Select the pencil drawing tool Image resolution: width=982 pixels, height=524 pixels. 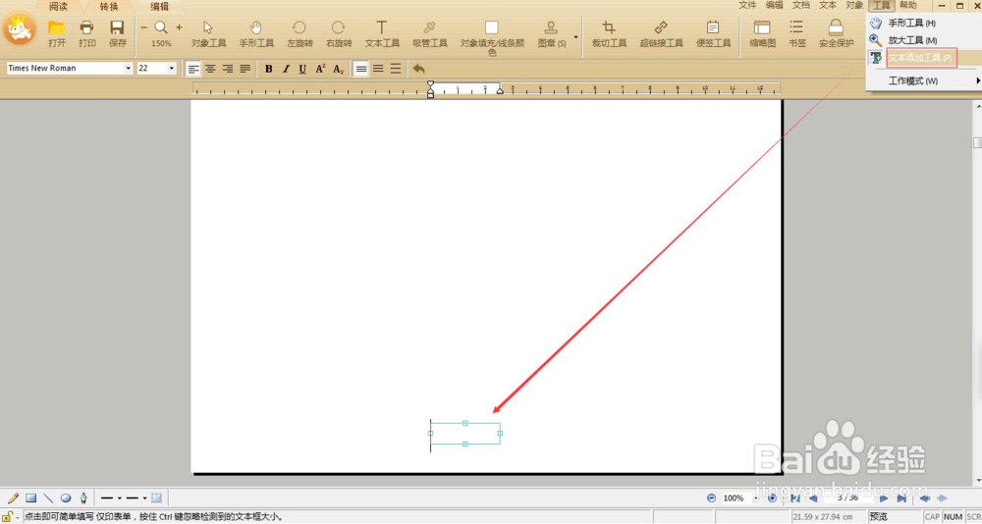(x=13, y=498)
